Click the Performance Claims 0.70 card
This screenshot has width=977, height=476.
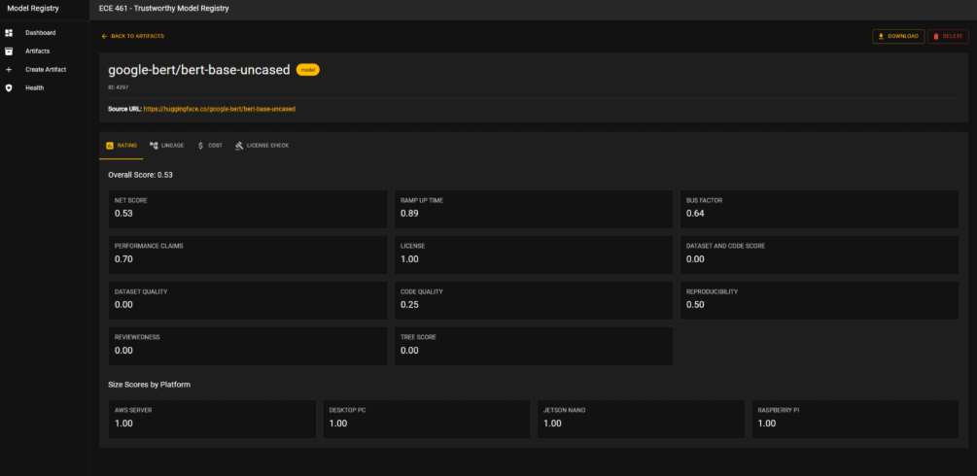(x=248, y=255)
